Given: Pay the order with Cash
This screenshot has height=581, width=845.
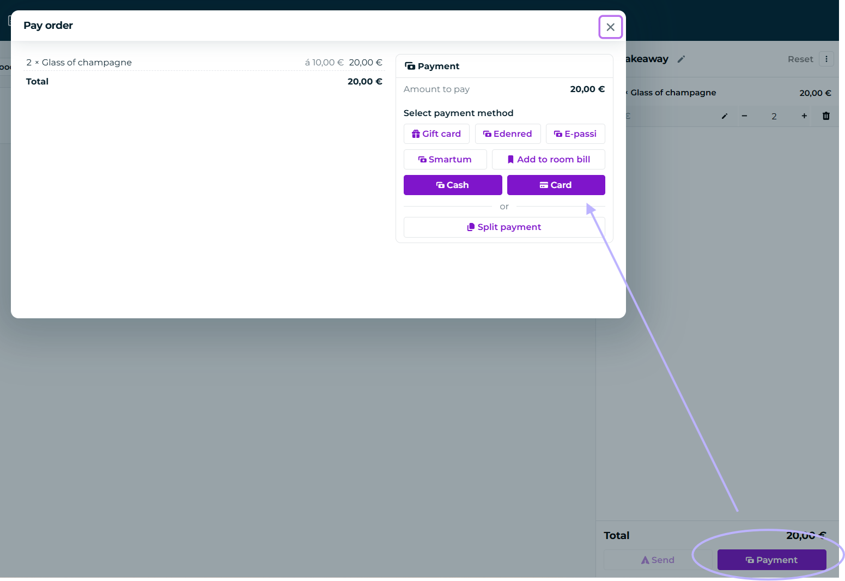Looking at the screenshot, I should click(x=453, y=185).
